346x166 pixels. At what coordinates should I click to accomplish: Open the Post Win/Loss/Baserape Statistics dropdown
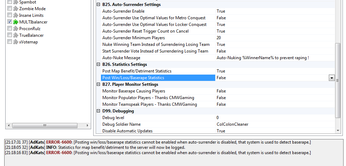pos(332,78)
